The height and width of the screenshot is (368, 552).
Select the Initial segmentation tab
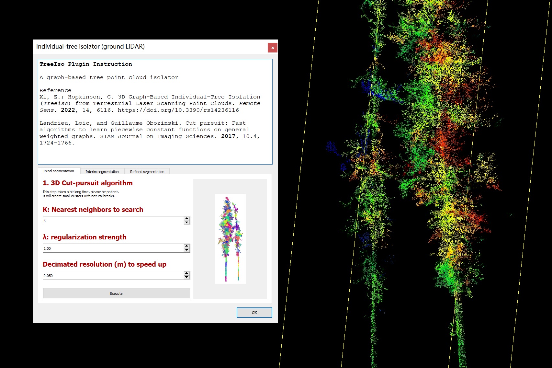pos(59,171)
